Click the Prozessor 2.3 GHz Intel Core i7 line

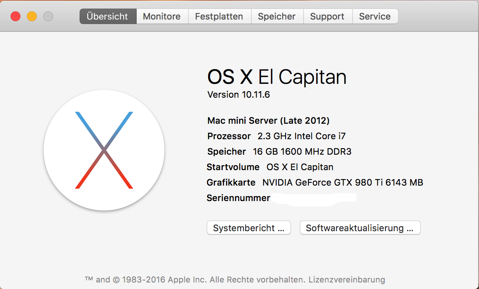(277, 136)
